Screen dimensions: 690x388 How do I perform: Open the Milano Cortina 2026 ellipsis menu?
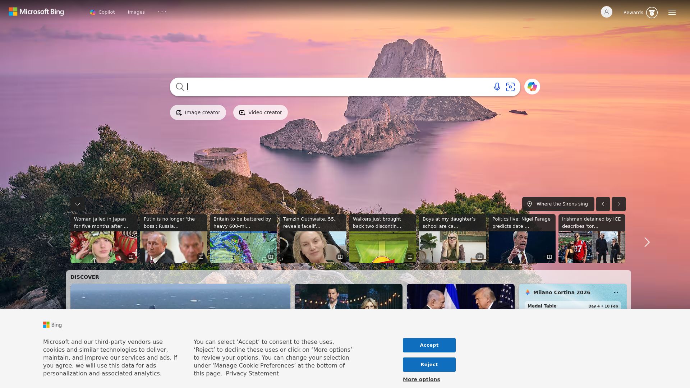(616, 292)
